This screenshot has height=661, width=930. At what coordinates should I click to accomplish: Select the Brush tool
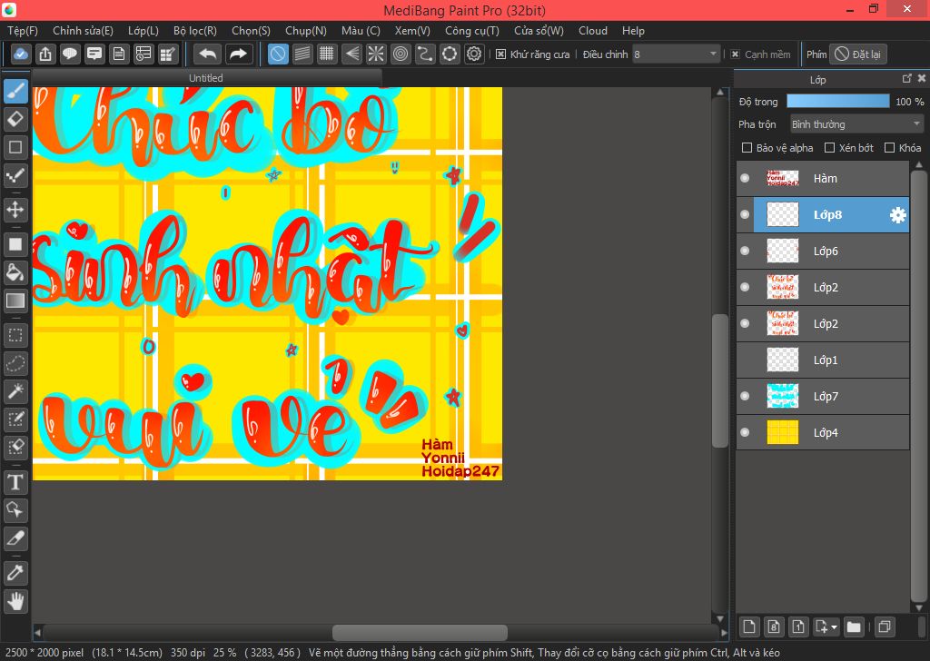pyautogui.click(x=15, y=92)
